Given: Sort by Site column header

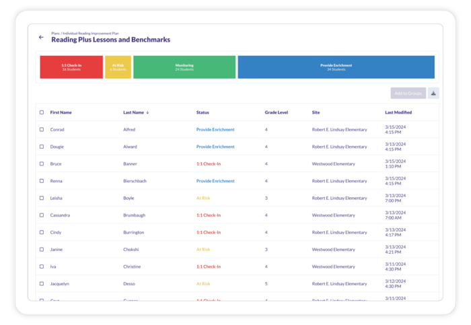Looking at the screenshot, I should tap(316, 112).
